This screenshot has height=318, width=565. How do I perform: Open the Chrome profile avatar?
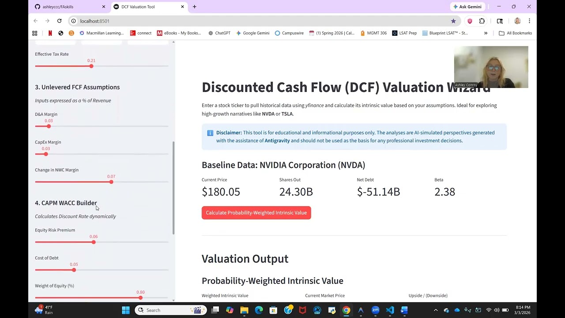[x=517, y=21]
